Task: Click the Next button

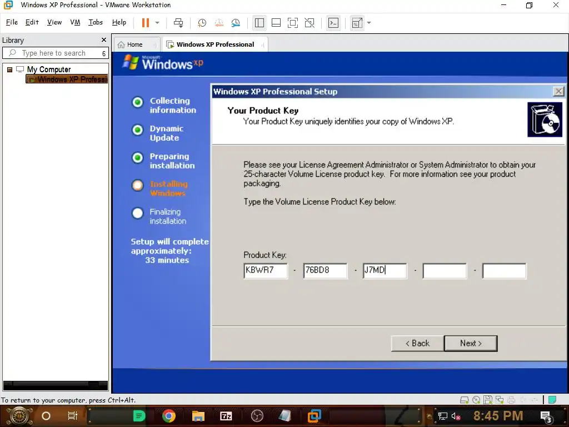Action: [471, 344]
